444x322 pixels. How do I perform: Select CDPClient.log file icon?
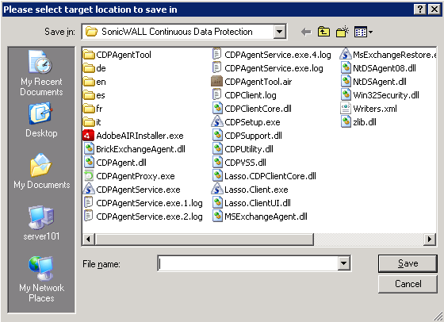pyautogui.click(x=216, y=95)
